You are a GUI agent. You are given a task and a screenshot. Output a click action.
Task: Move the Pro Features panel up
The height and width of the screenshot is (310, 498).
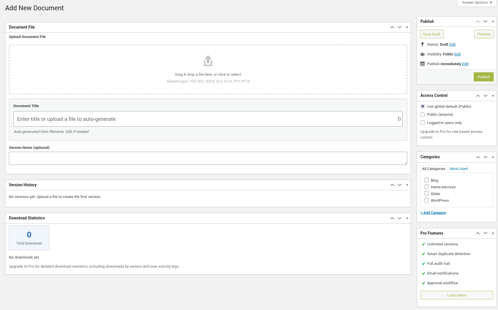478,233
